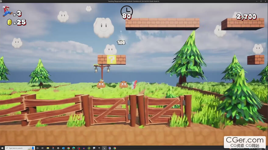Click the Mario lives icon

7,12
